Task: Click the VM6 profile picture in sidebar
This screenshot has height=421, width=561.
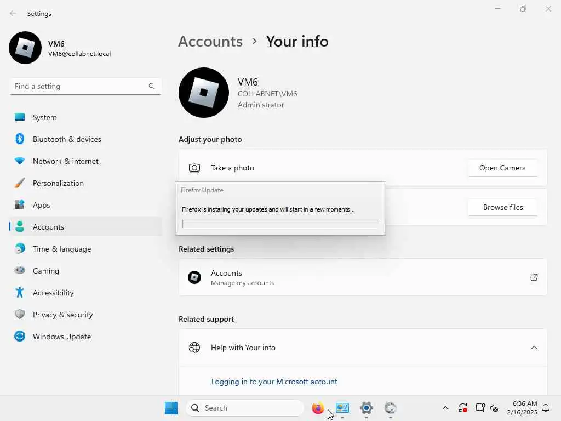Action: (25, 48)
